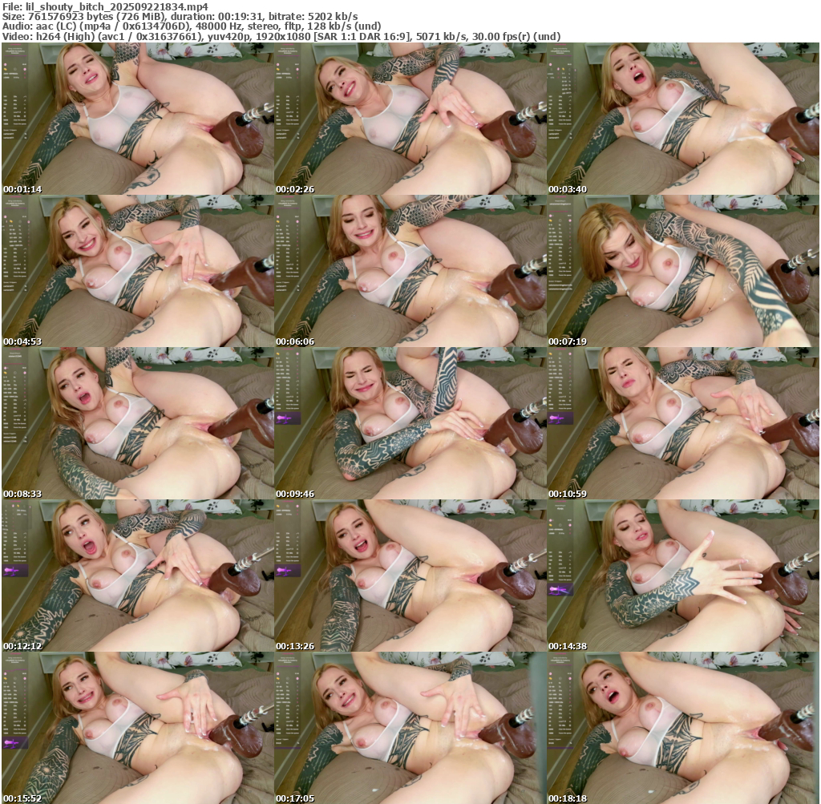Click the frame marked 00:09:46

click(410, 423)
